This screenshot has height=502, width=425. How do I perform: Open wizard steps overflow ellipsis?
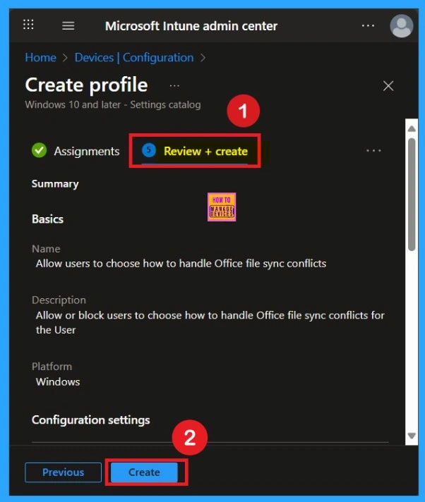click(373, 150)
